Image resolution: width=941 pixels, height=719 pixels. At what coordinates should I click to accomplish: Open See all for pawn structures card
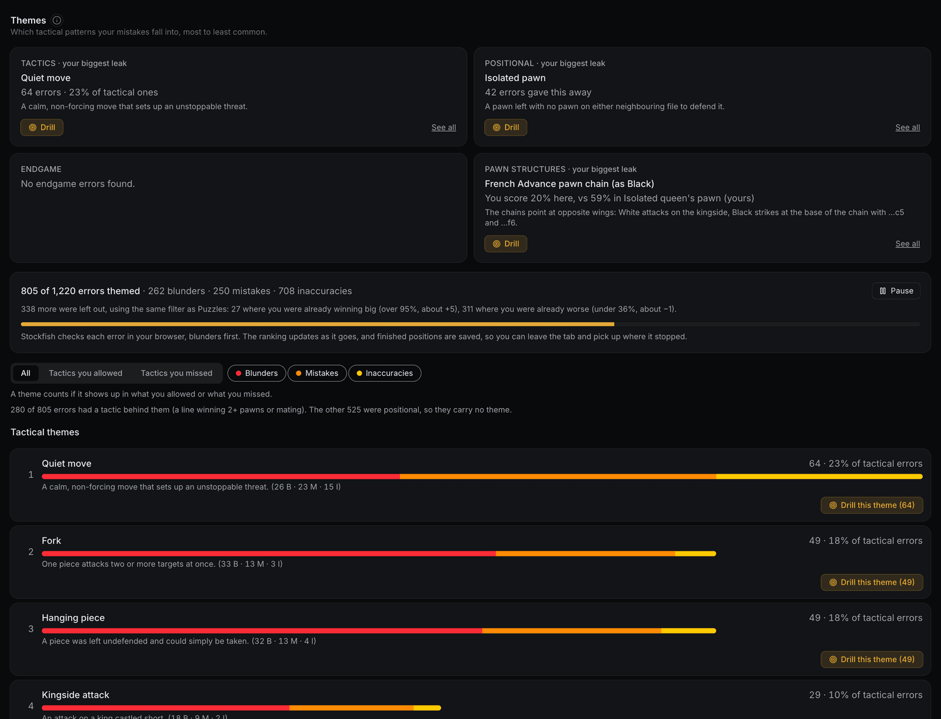907,244
